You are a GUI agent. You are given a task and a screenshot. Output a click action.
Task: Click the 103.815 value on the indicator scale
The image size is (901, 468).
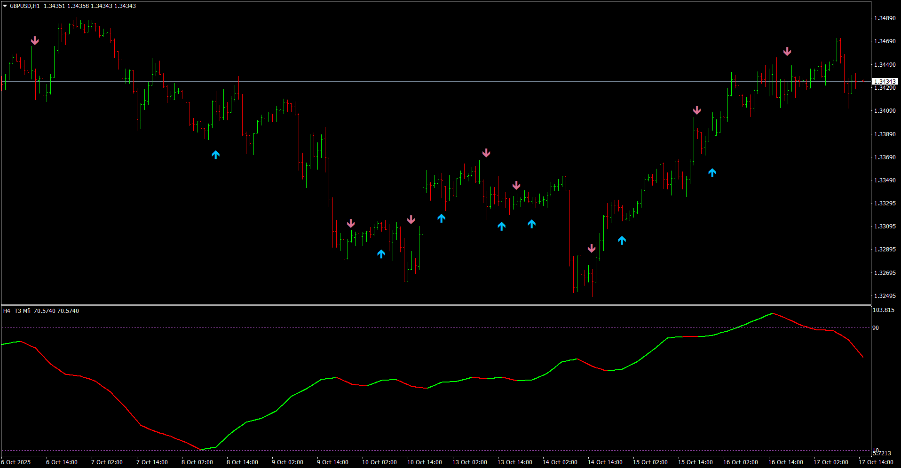pyautogui.click(x=883, y=310)
